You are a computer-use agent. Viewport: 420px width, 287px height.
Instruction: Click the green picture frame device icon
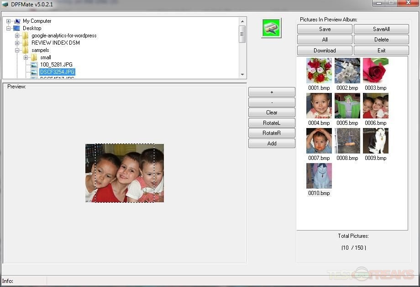[x=271, y=28]
